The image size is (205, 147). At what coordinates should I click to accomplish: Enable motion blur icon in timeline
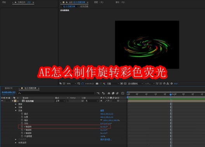(x=117, y=93)
